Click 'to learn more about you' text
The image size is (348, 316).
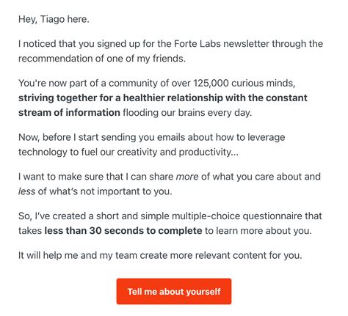point(258,231)
